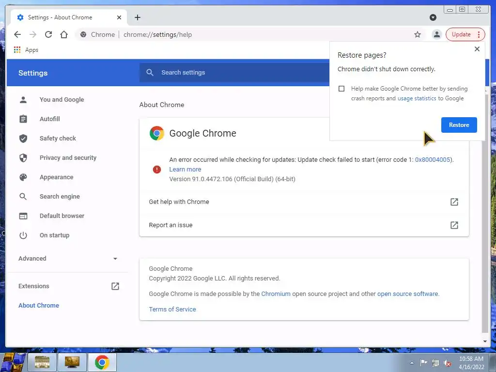
Task: Click the external-link icon for Report an issue
Action: pyautogui.click(x=454, y=225)
